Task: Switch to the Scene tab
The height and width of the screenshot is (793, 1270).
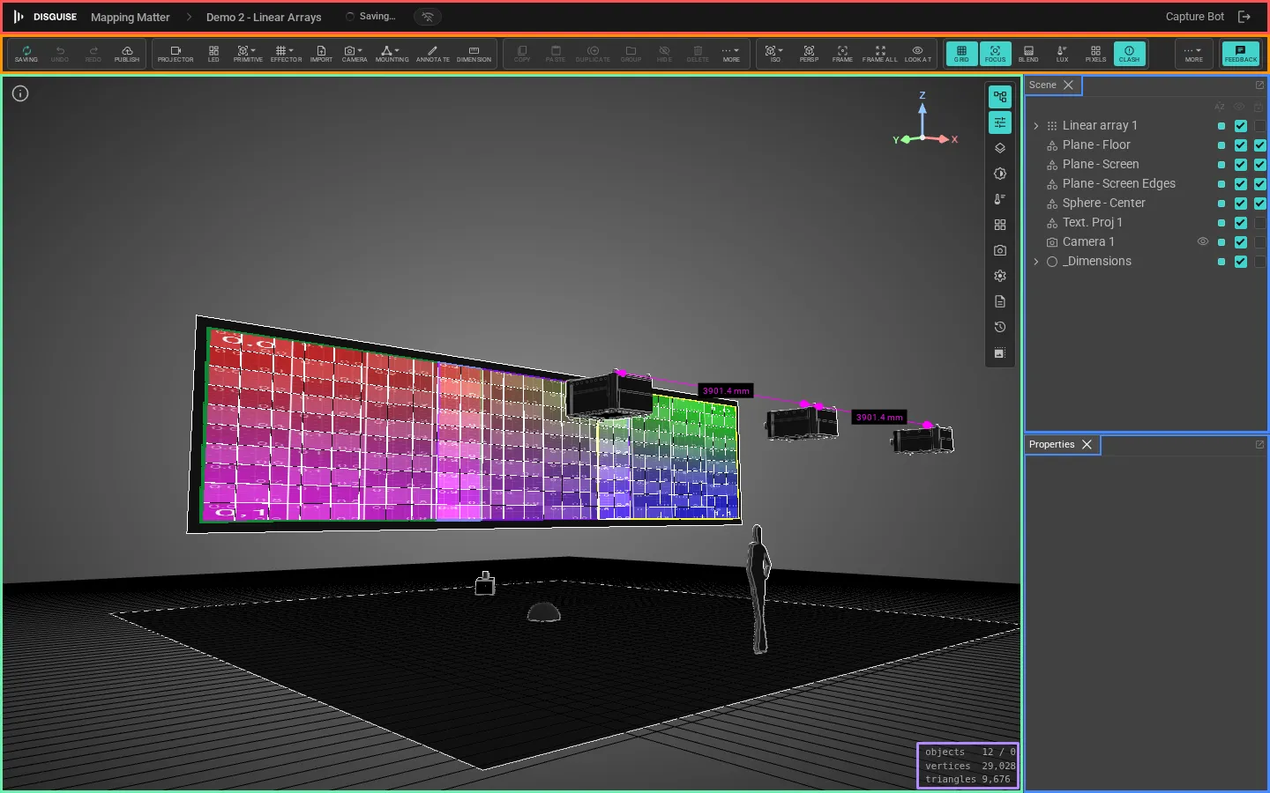Action: click(1042, 85)
